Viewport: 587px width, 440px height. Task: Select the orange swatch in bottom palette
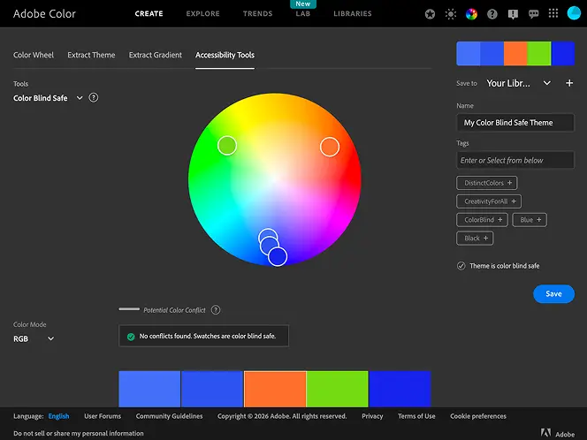click(x=275, y=389)
